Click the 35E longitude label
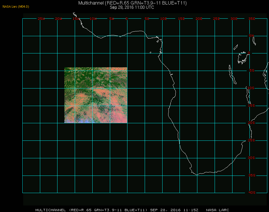The height and width of the screenshot is (212, 269). 252,19
